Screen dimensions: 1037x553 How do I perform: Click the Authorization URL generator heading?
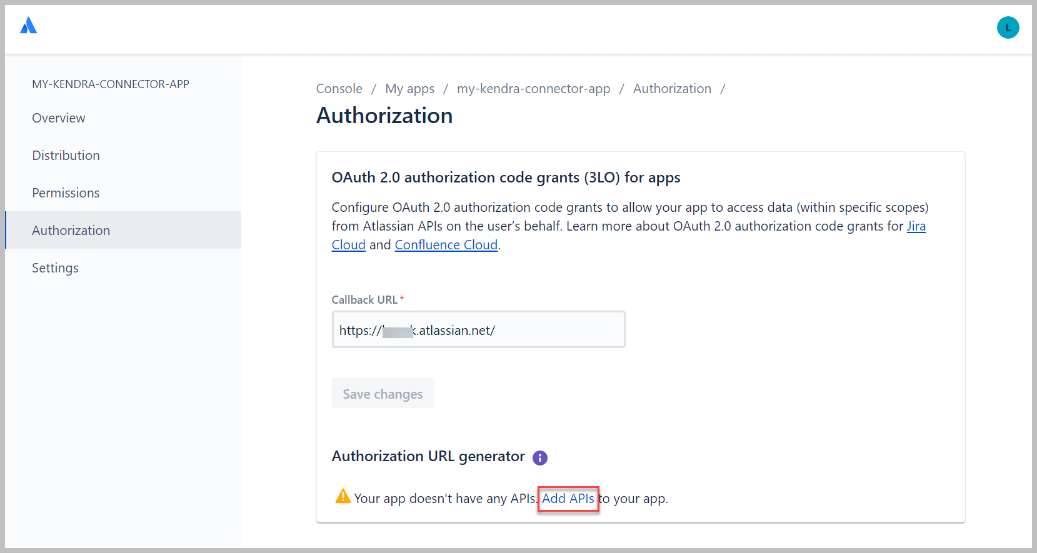point(428,456)
